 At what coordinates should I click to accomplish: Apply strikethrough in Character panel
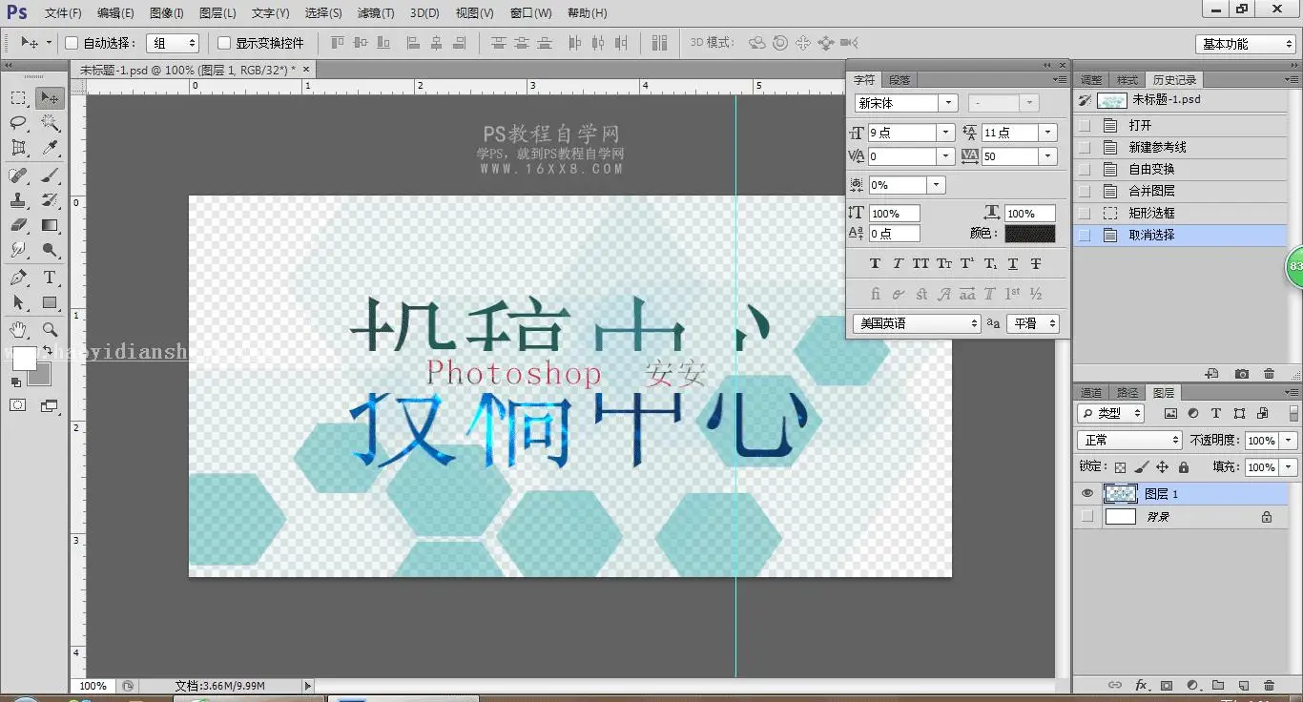coord(1036,263)
